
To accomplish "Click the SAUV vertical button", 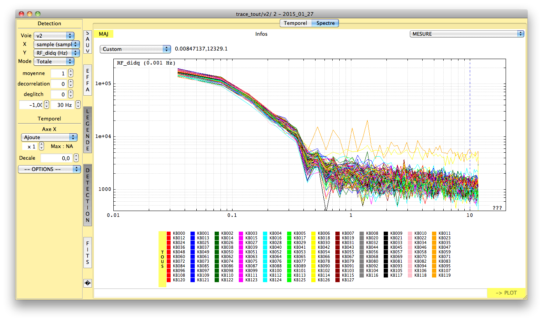I will coord(88,42).
